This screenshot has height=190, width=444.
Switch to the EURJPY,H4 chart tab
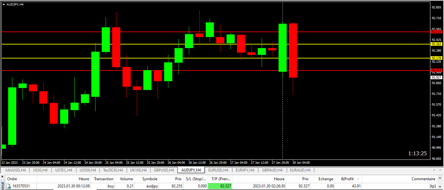coord(245,170)
